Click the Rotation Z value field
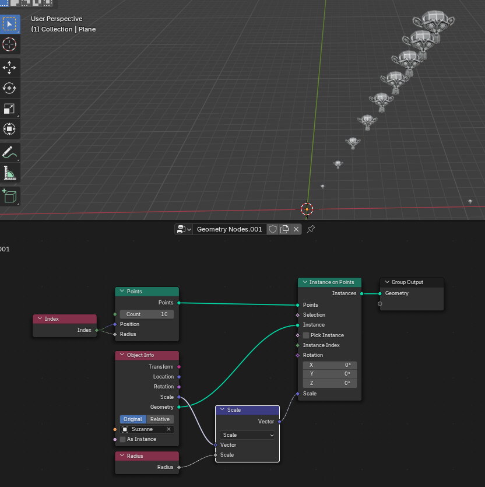485x487 pixels. click(330, 383)
